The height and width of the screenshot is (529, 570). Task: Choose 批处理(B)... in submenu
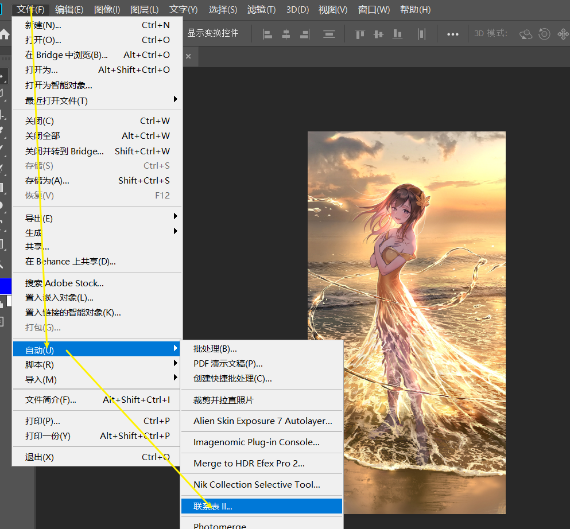click(x=262, y=349)
